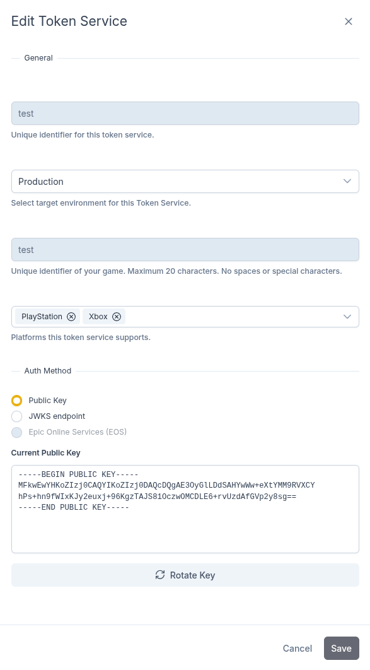
Task: Click the PlayStation tag label
Action: [42, 317]
